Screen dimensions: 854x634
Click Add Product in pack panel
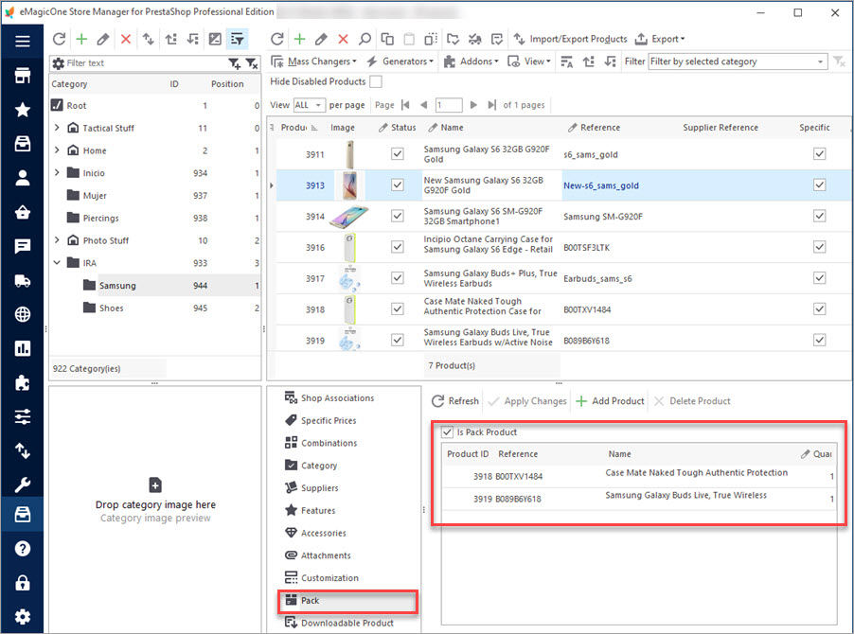[610, 401]
